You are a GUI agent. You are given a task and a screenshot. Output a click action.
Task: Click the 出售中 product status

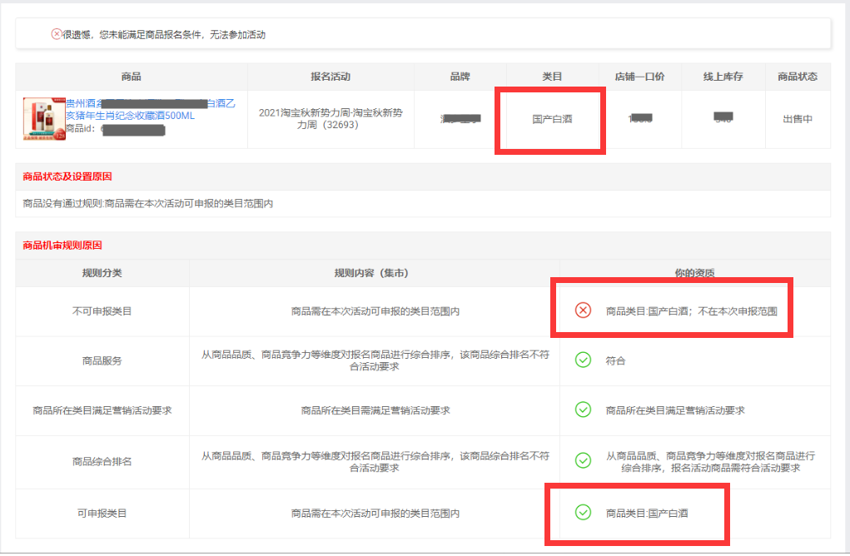(797, 119)
